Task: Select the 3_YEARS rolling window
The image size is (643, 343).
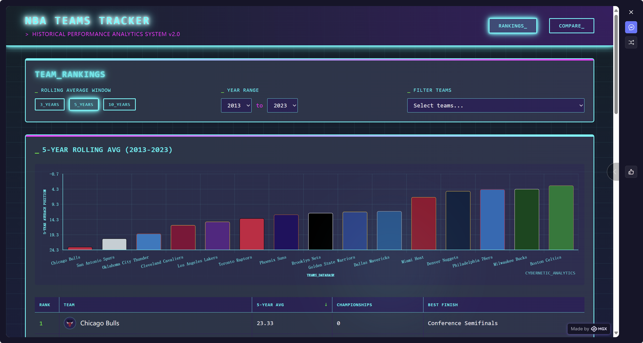Action: pos(50,104)
